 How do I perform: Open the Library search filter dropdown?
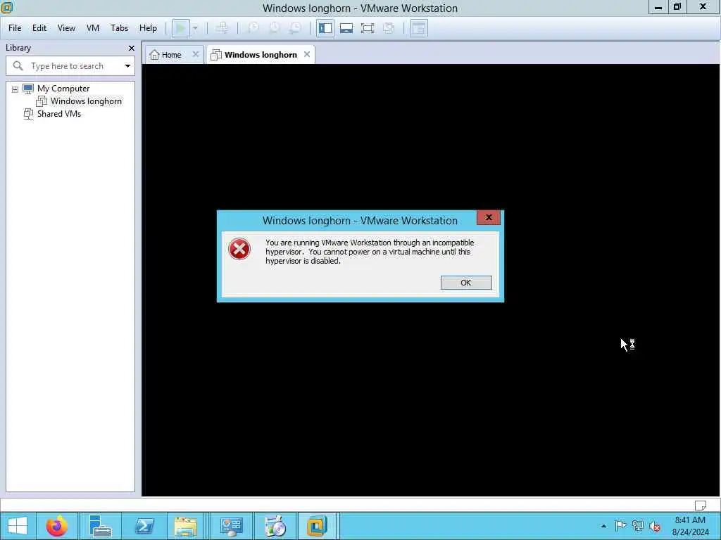click(x=127, y=66)
